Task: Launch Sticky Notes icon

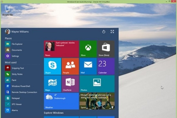Action: (x=8, y=74)
